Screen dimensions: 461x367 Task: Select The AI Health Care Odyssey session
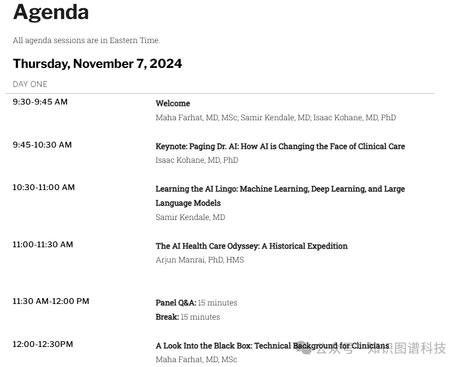pyautogui.click(x=252, y=246)
